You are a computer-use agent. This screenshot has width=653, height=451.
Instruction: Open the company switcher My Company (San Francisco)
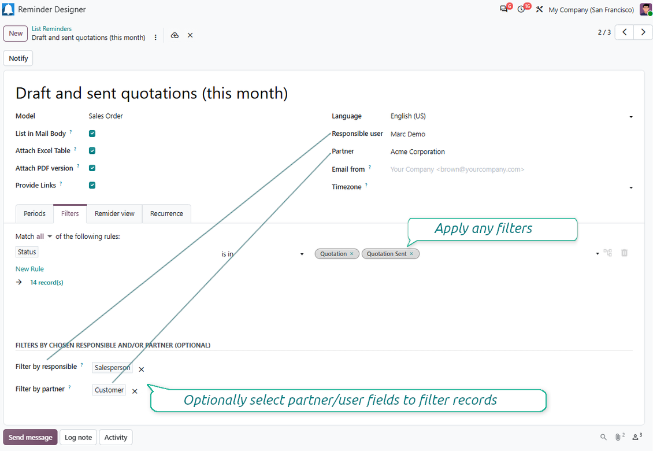click(591, 10)
